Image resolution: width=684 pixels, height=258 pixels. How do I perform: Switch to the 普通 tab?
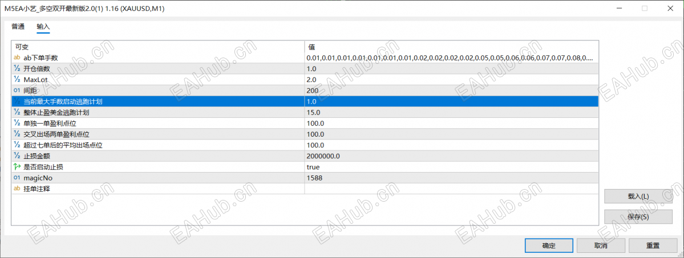(x=18, y=27)
